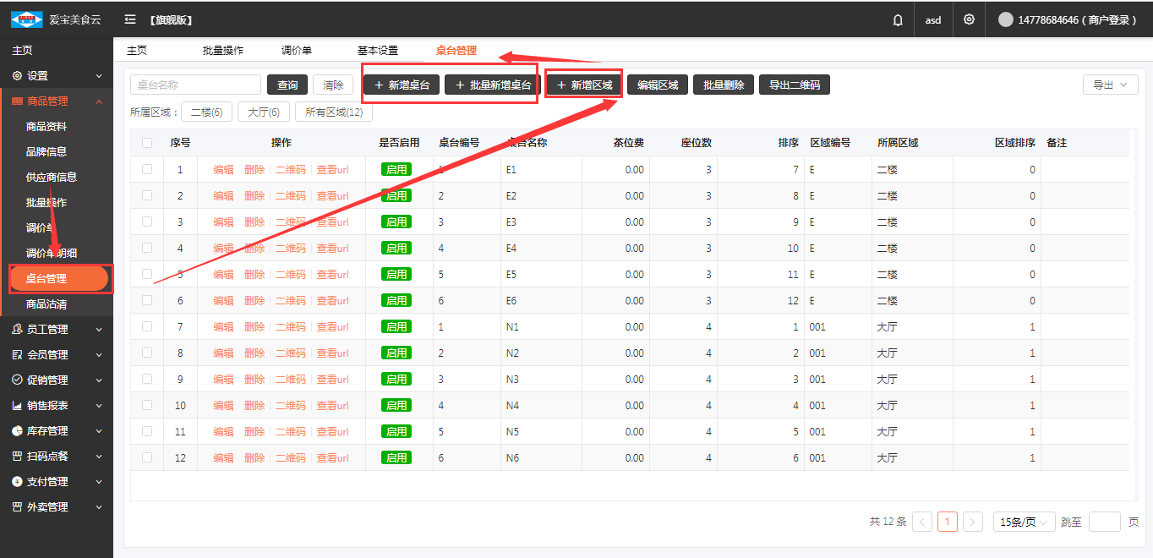
Task: Go to next page arrow
Action: (973, 522)
